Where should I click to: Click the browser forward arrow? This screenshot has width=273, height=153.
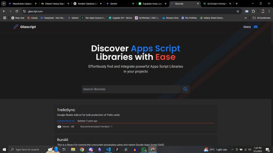pos(10,11)
